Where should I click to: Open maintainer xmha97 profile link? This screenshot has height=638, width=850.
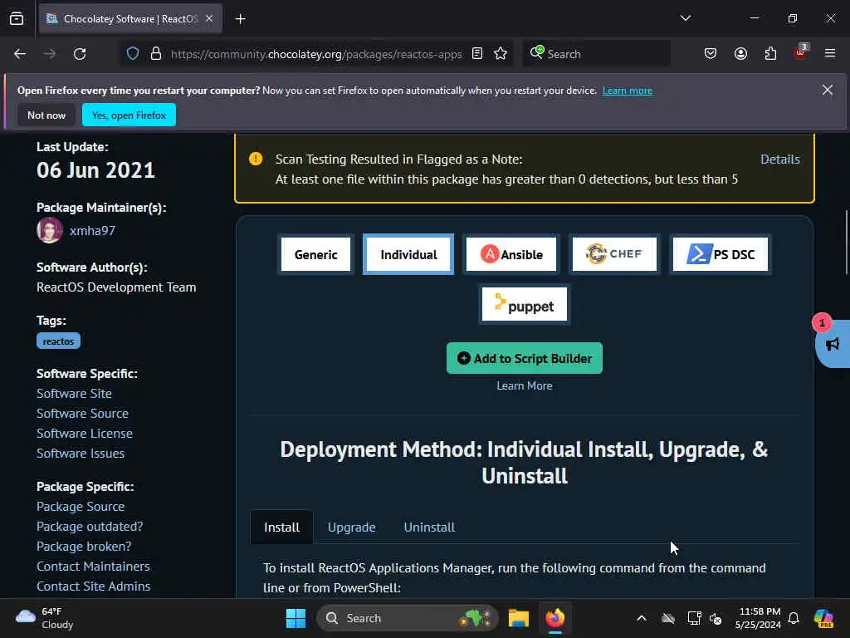92,231
